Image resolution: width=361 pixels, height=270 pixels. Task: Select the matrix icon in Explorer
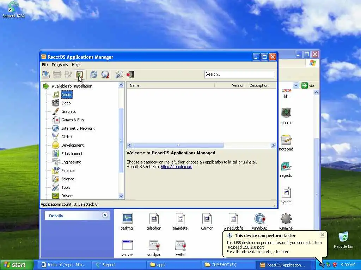[286, 116]
